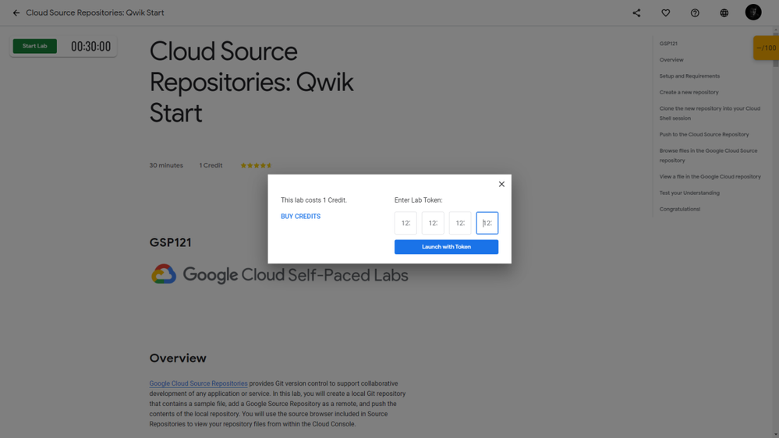The height and width of the screenshot is (438, 779).
Task: Go to View a file section
Action: point(710,177)
